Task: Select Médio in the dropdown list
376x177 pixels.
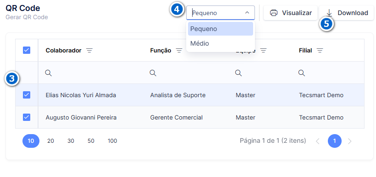Action: coord(221,43)
